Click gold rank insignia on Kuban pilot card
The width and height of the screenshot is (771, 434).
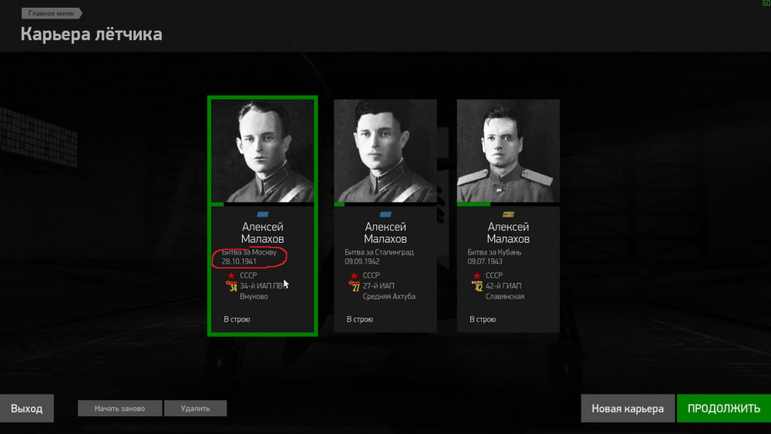pos(508,214)
